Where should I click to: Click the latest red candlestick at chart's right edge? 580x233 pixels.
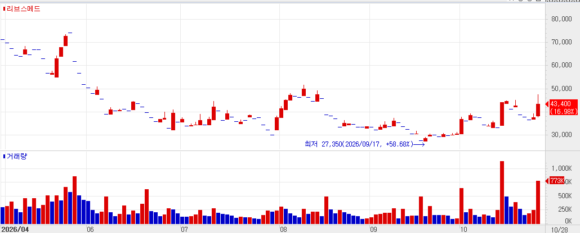point(538,110)
